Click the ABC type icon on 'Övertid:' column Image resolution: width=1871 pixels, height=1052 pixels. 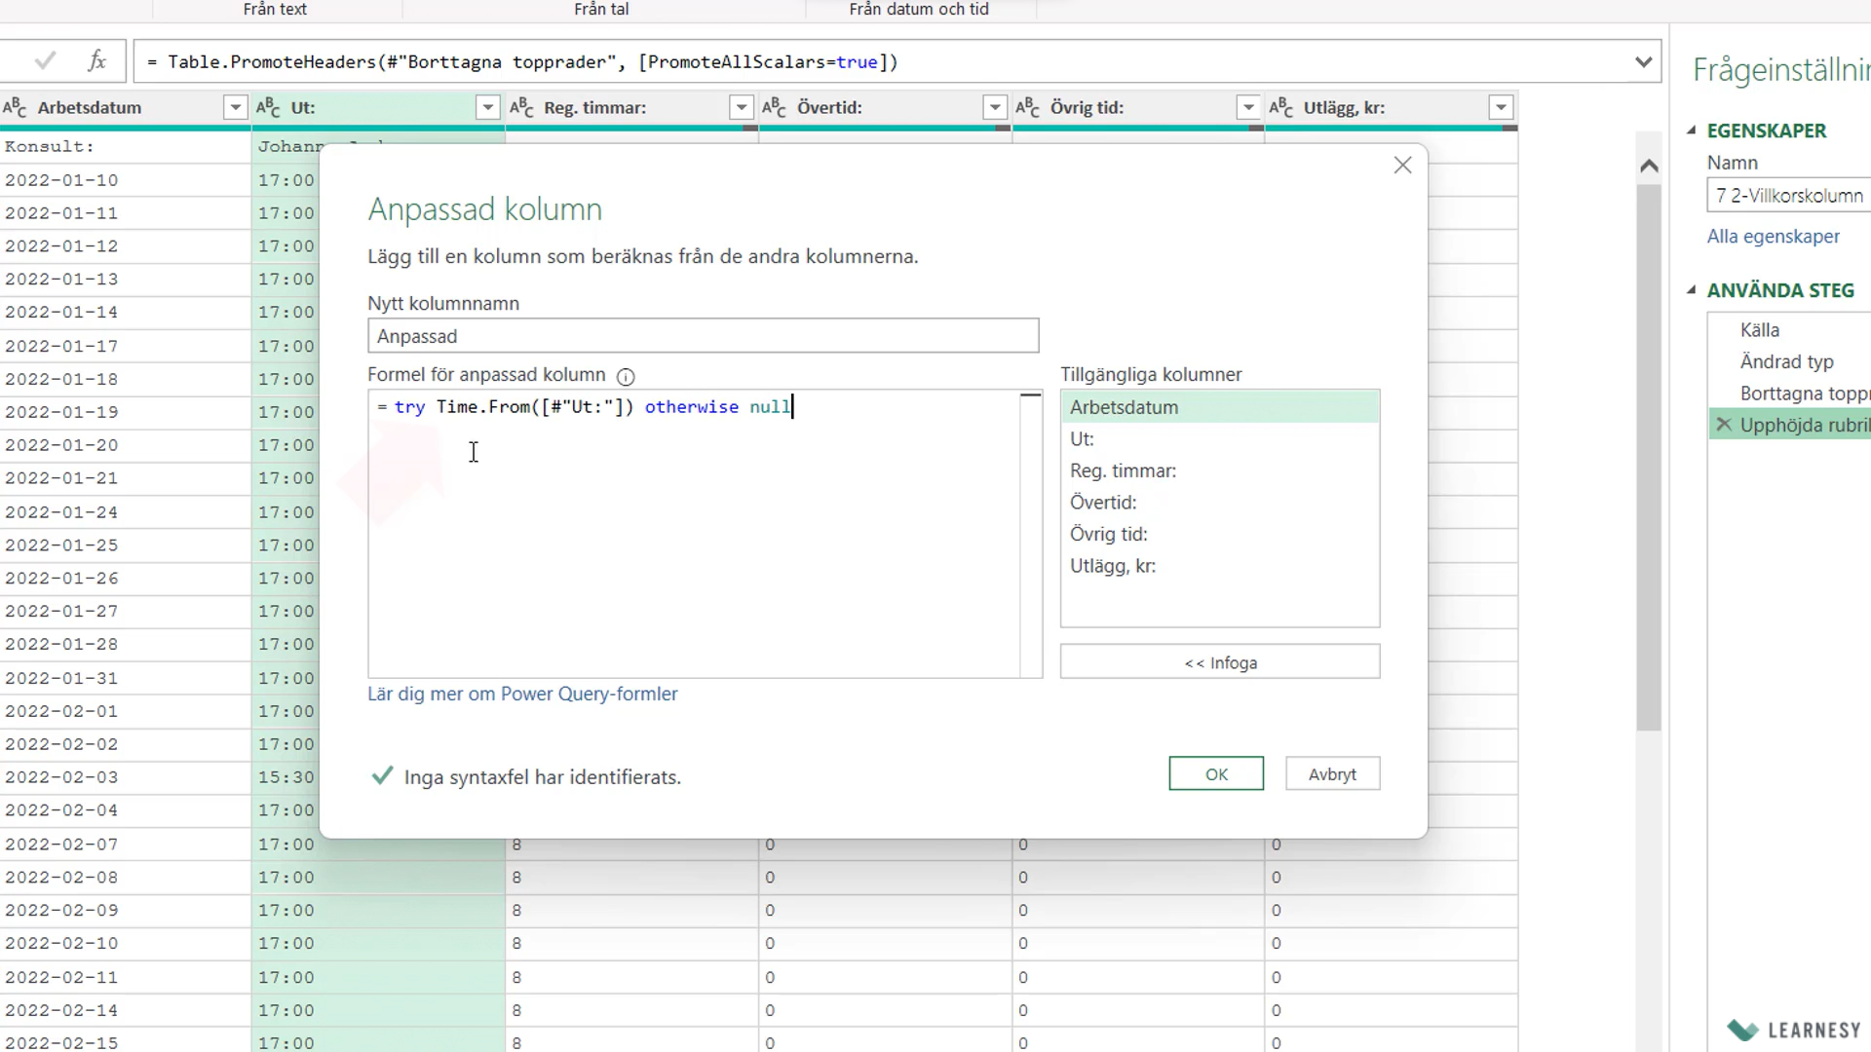pyautogui.click(x=774, y=107)
